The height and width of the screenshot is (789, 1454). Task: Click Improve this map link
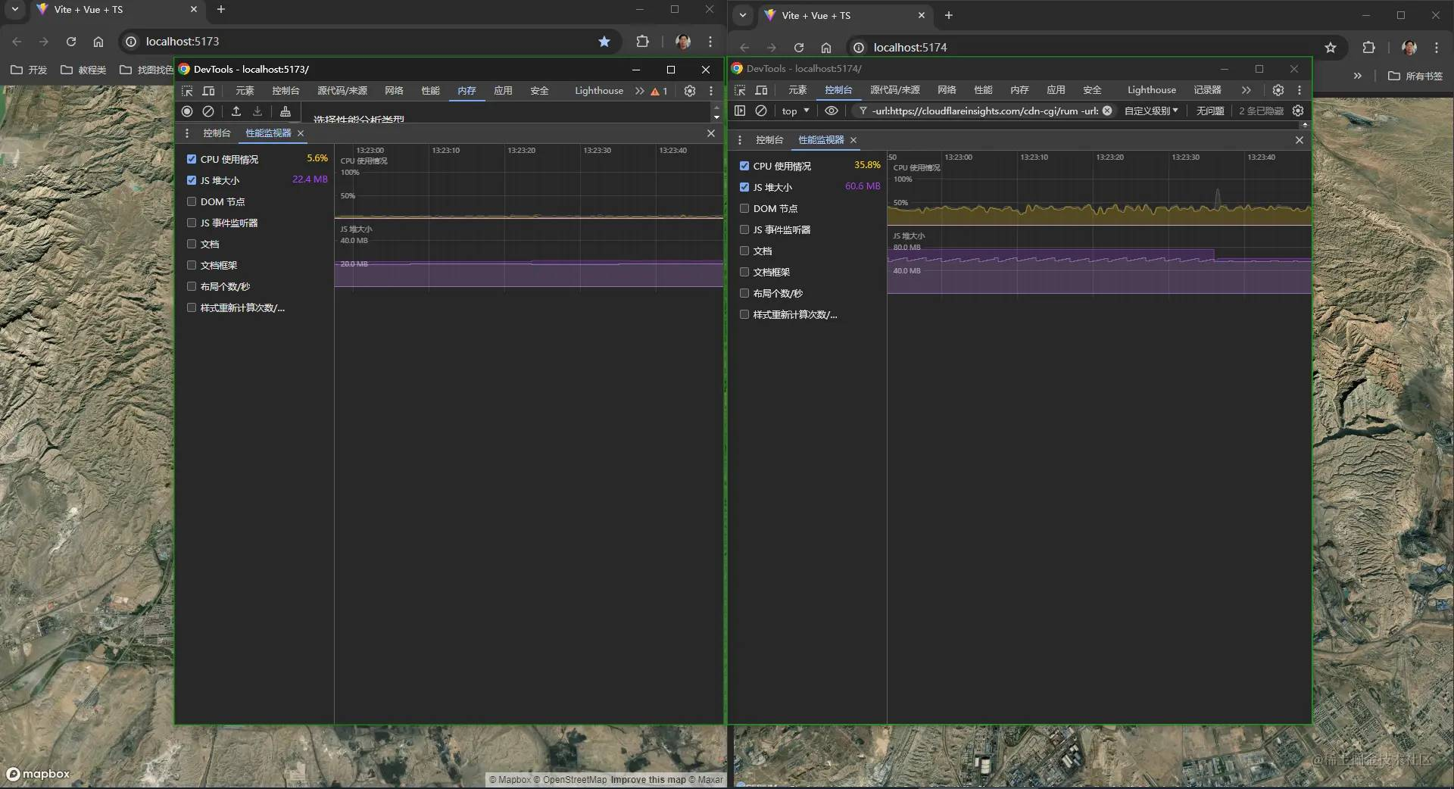(647, 780)
